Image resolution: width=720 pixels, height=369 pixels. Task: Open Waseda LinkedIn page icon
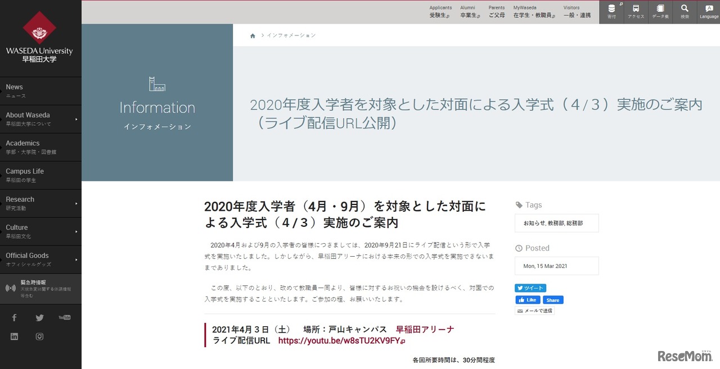pyautogui.click(x=15, y=336)
